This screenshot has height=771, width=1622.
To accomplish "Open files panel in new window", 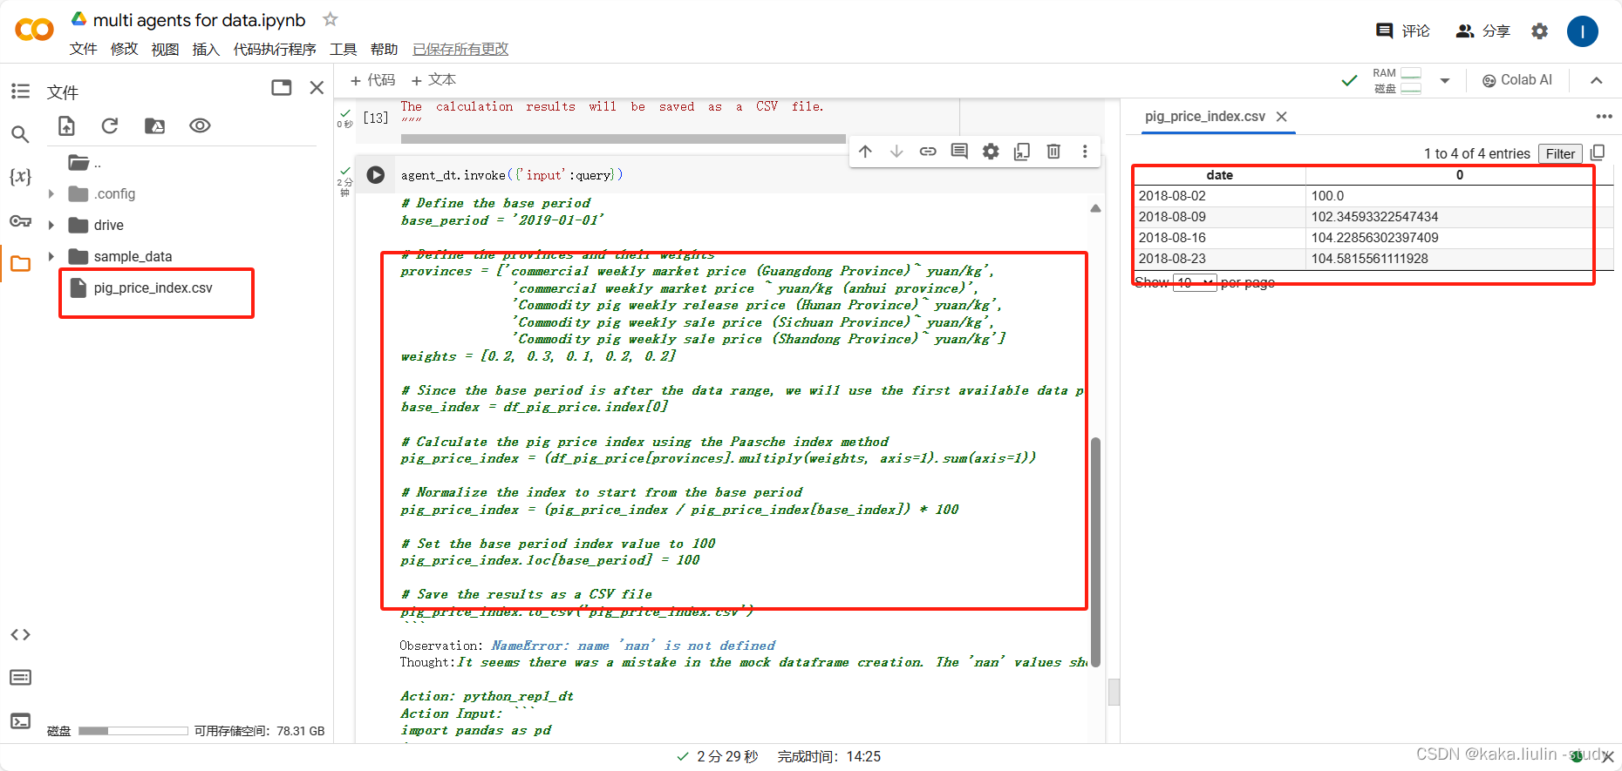I will coord(282,87).
